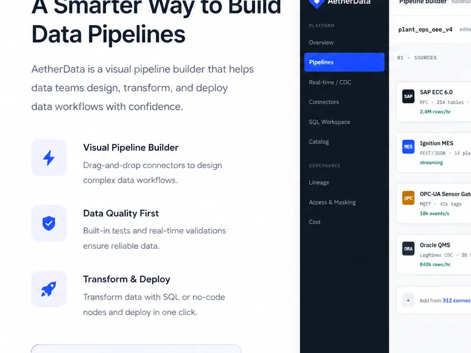Click the 2.4M rows/hr value
The width and height of the screenshot is (471, 353).
pos(435,112)
